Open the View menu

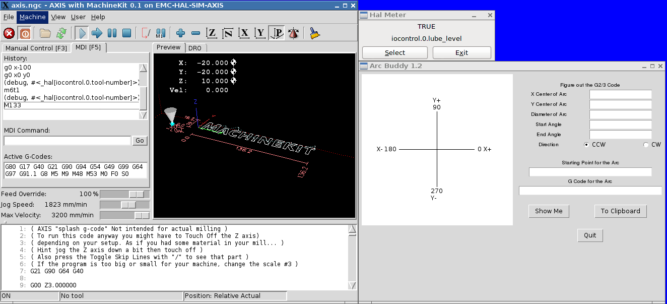tap(58, 17)
